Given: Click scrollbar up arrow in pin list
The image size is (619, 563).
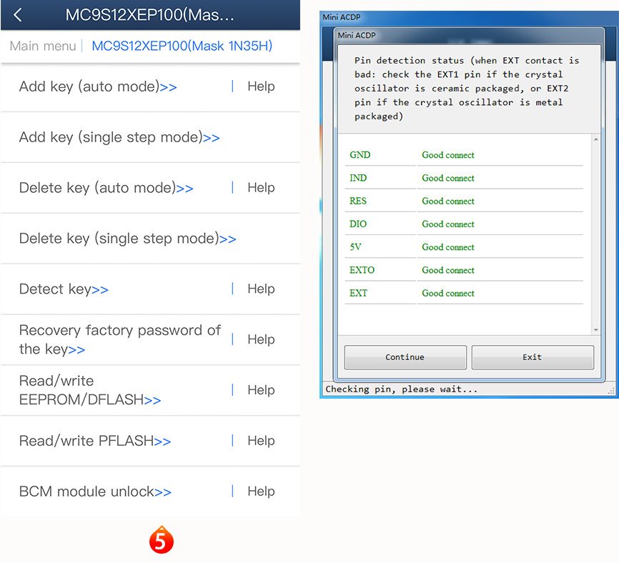Looking at the screenshot, I should (596, 139).
